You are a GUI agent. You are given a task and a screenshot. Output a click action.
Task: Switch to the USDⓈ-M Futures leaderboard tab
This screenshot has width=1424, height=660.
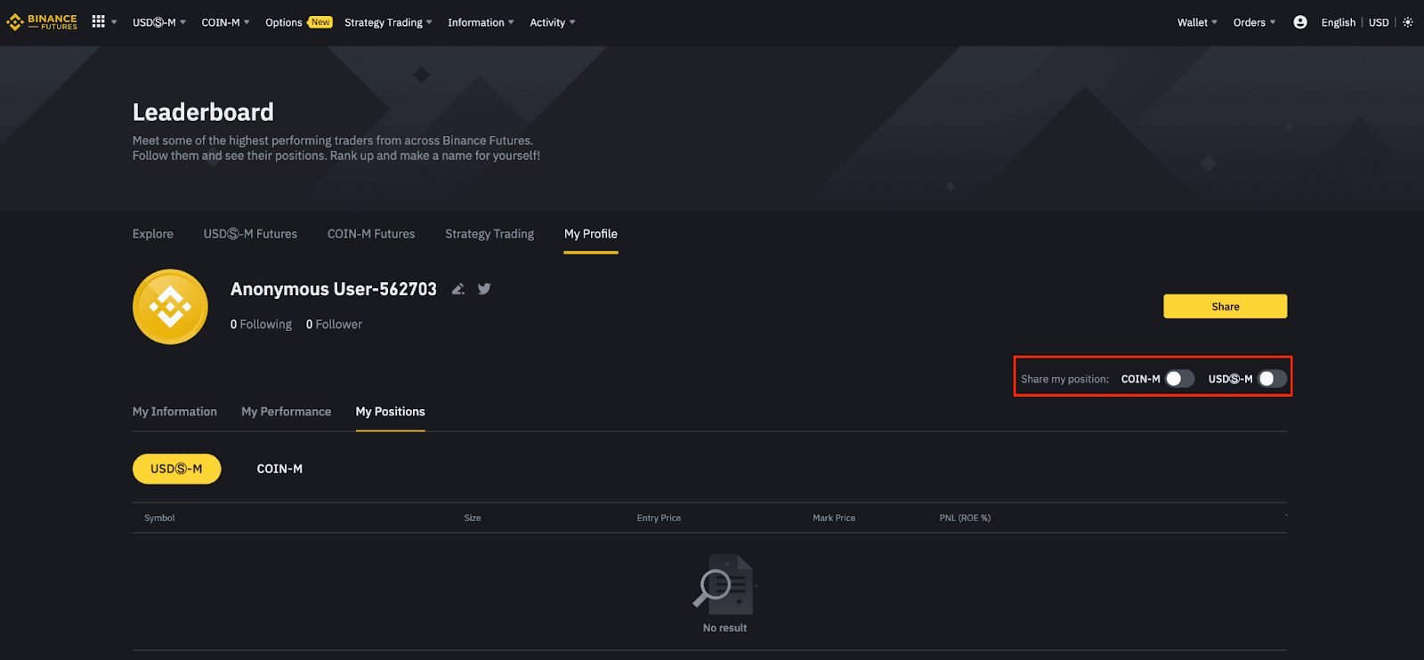pos(250,234)
